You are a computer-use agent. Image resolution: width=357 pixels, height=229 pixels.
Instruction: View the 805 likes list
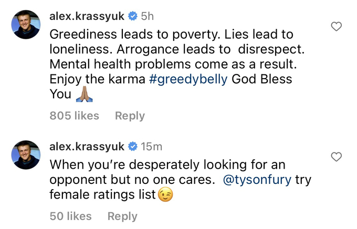[74, 116]
